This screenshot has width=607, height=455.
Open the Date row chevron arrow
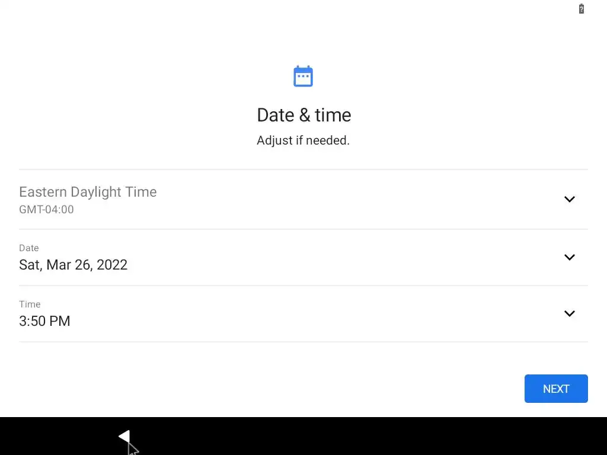(569, 257)
